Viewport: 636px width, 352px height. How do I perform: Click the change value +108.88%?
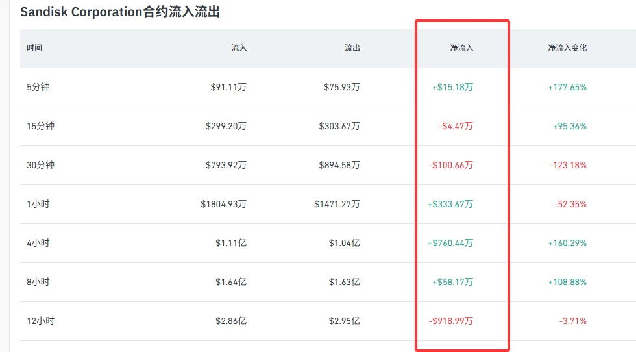click(567, 282)
